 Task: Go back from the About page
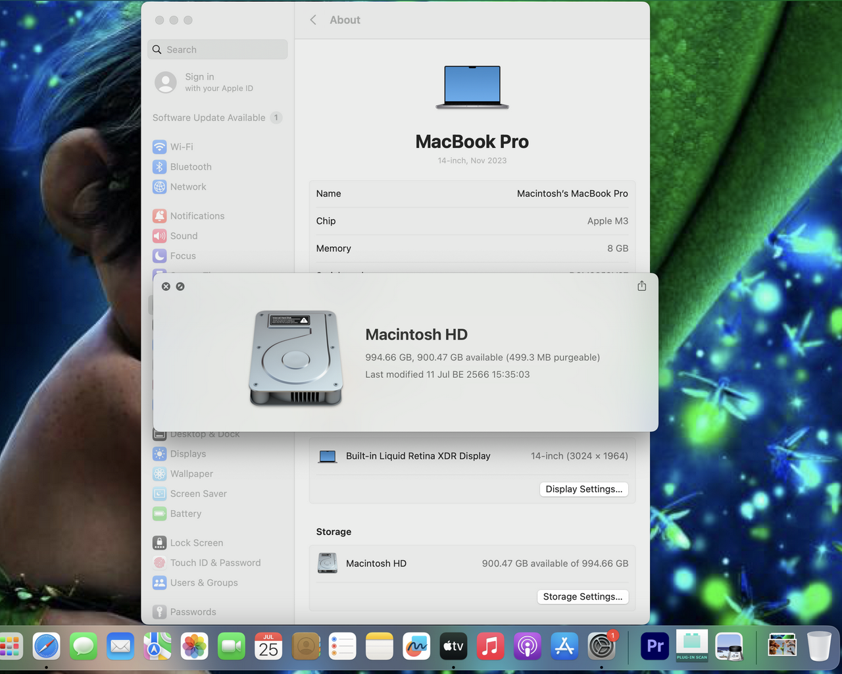click(313, 20)
